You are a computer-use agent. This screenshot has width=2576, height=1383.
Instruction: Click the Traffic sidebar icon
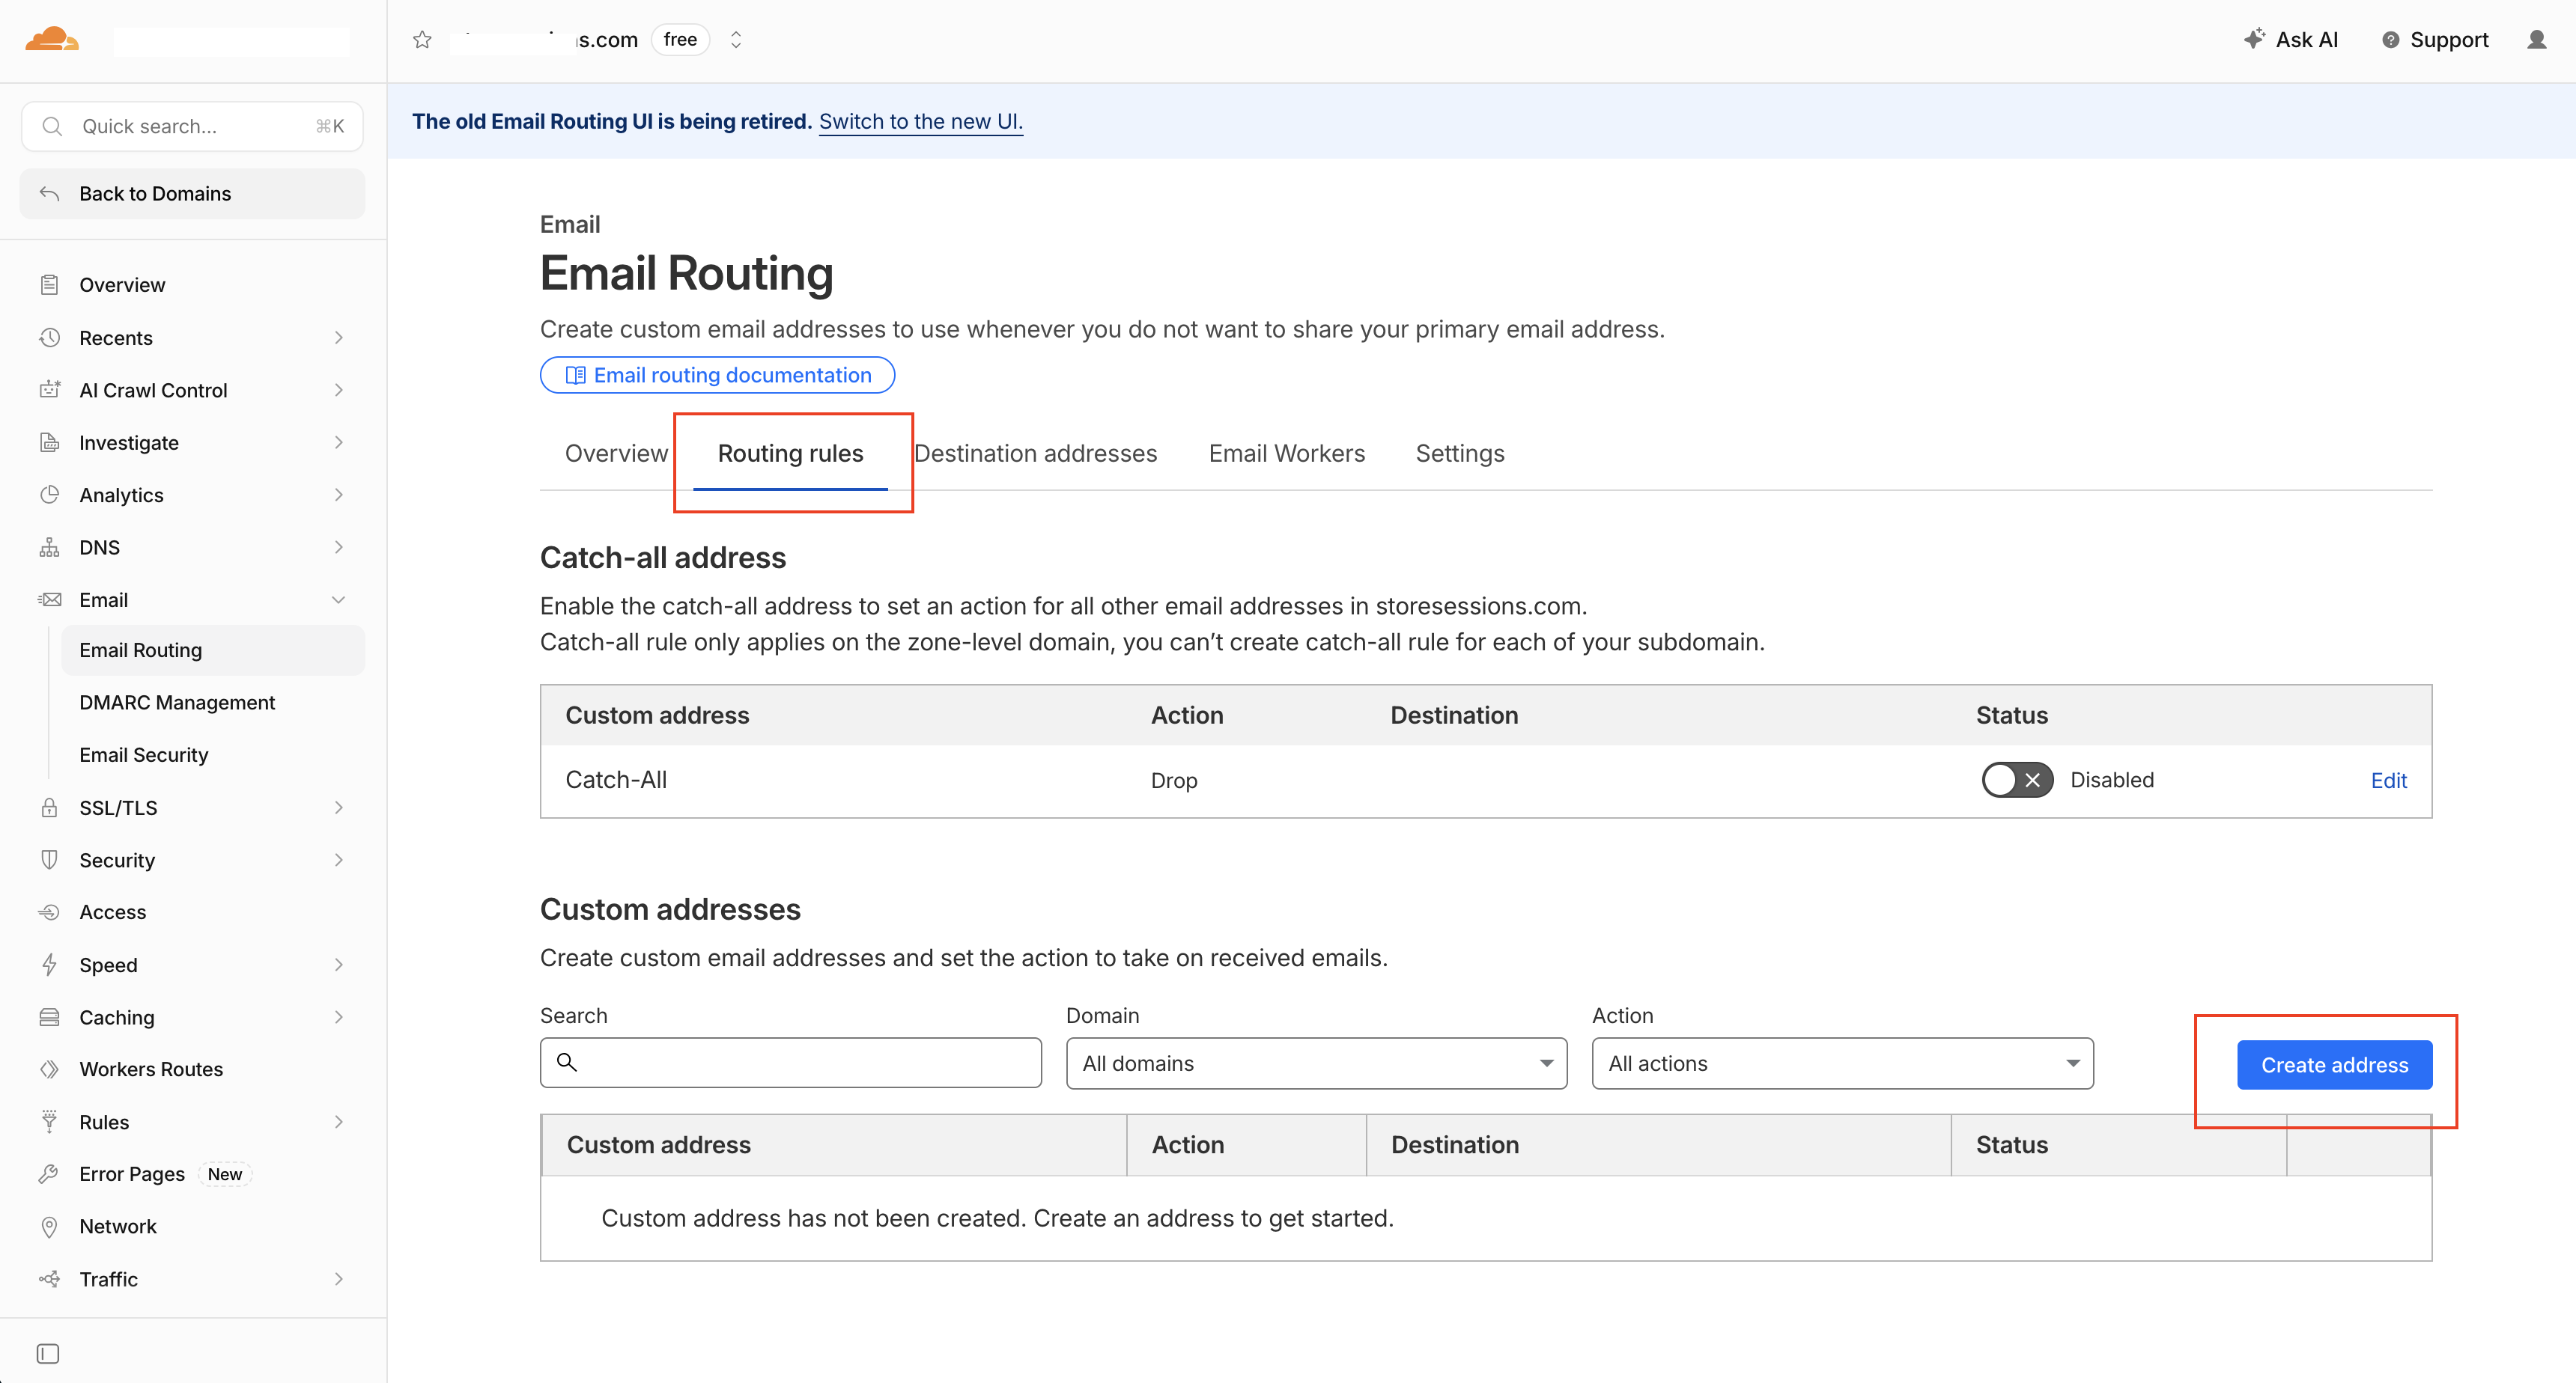[x=49, y=1279]
